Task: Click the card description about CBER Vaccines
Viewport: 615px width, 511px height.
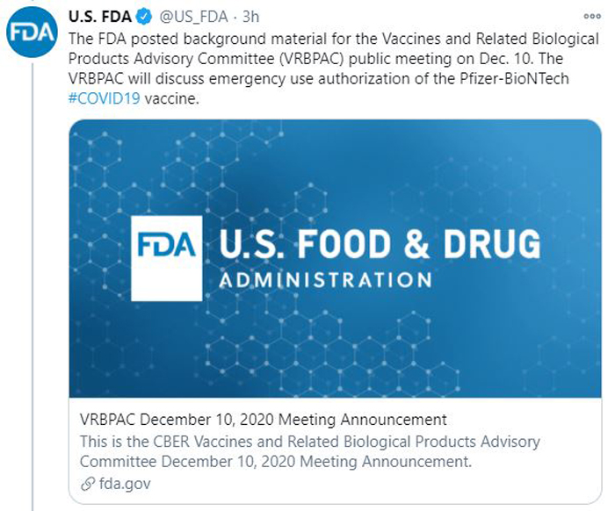Action: point(310,451)
